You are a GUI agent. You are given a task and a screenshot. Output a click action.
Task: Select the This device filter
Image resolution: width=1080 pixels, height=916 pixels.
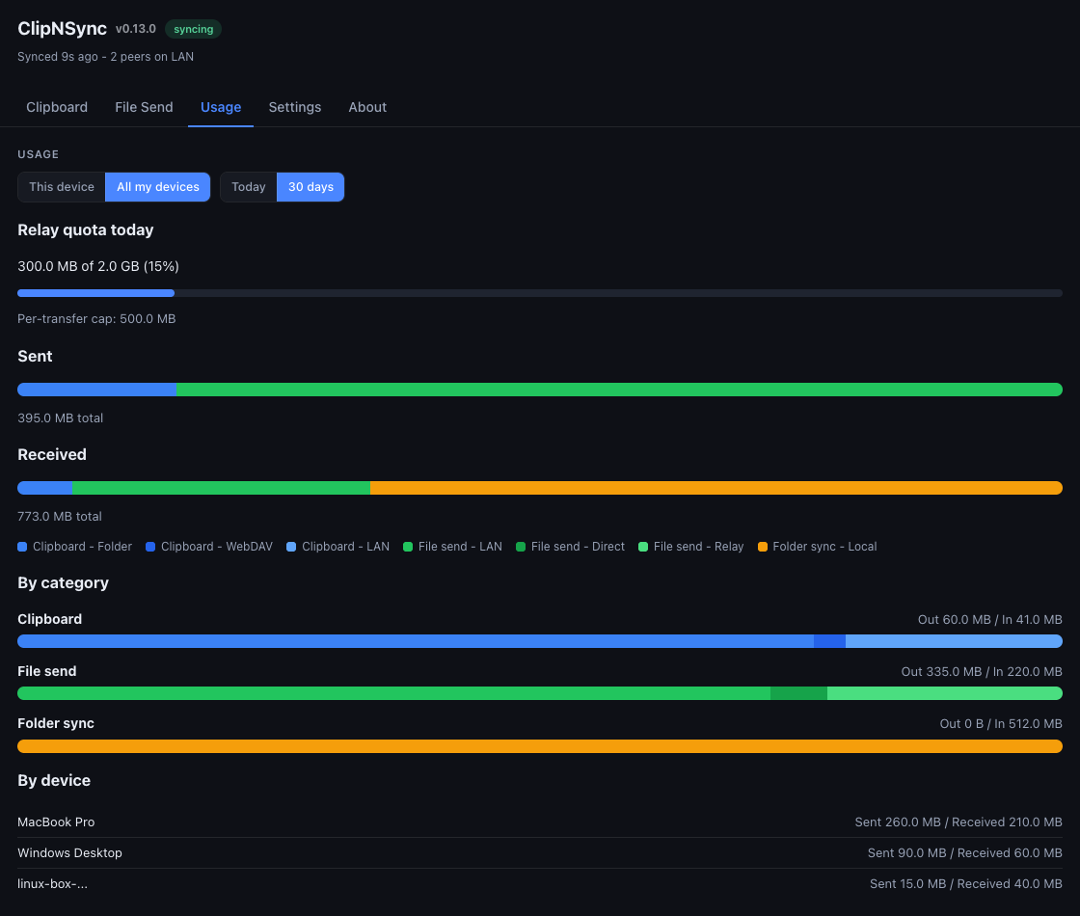pos(62,187)
